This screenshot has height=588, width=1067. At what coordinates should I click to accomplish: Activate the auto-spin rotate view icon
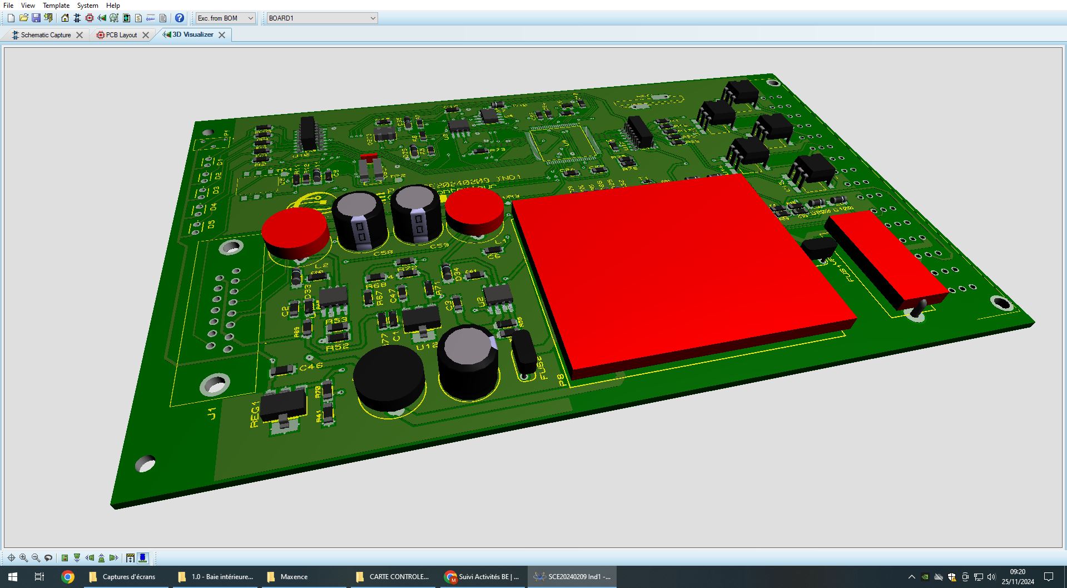pyautogui.click(x=48, y=557)
